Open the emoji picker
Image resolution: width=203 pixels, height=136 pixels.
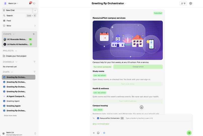[98, 133]
